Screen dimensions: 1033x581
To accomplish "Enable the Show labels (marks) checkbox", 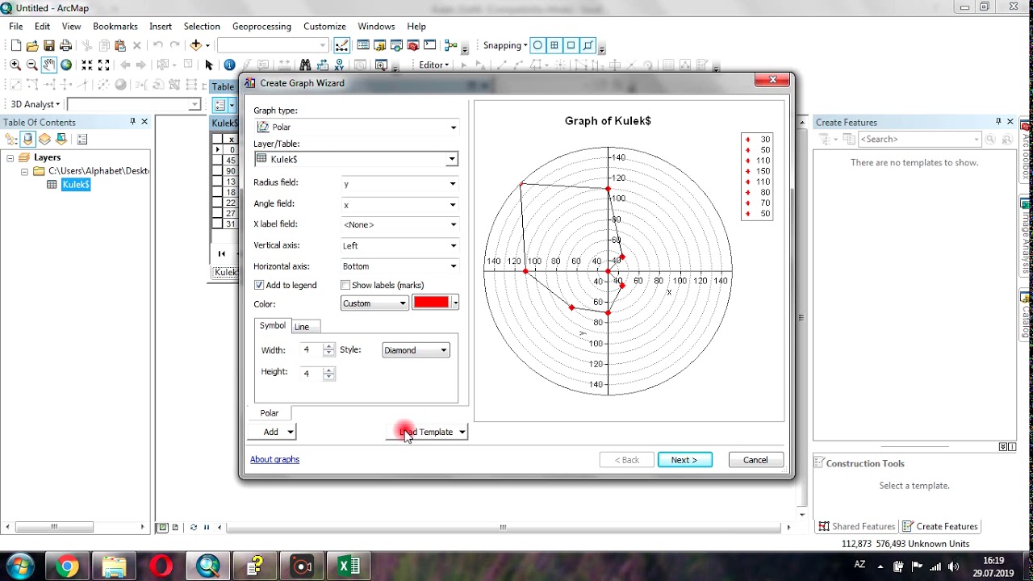I will pyautogui.click(x=345, y=285).
